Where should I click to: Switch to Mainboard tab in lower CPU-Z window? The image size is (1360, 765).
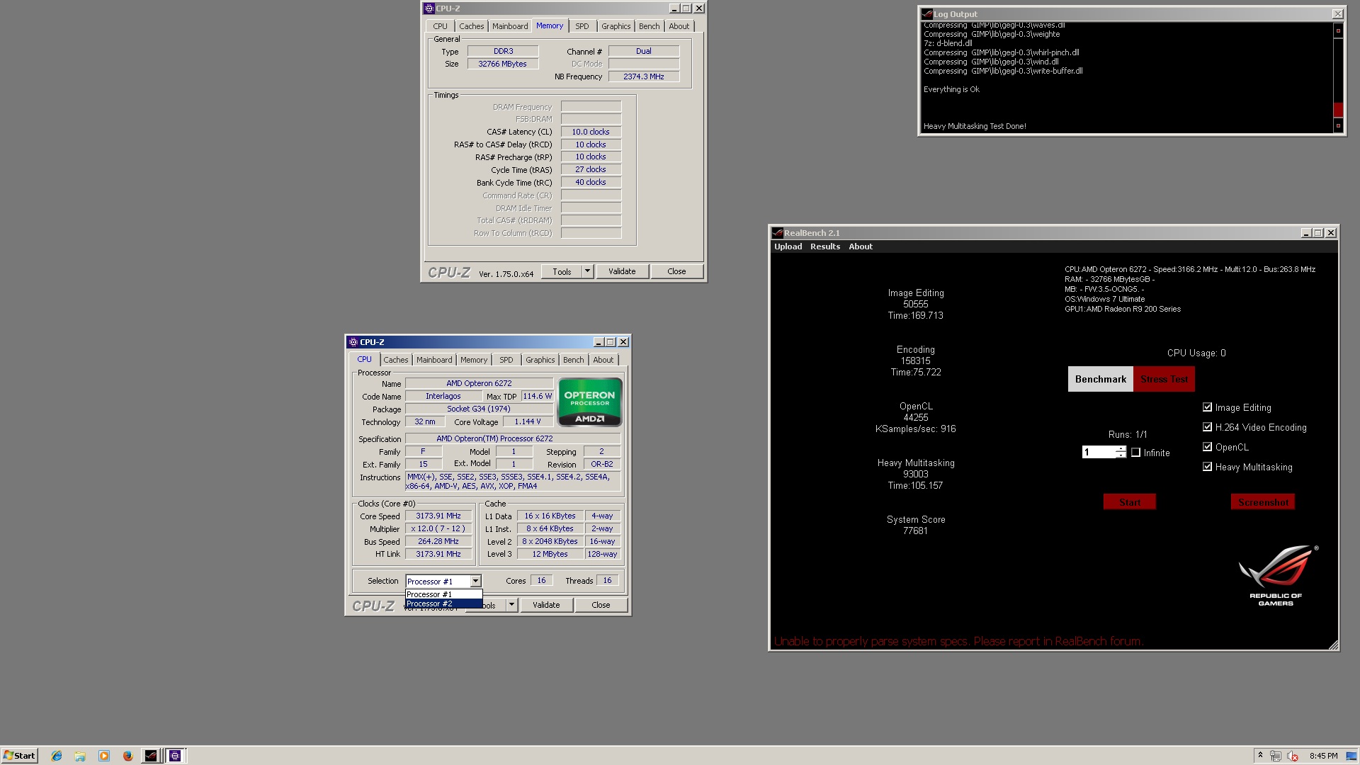[x=434, y=360]
